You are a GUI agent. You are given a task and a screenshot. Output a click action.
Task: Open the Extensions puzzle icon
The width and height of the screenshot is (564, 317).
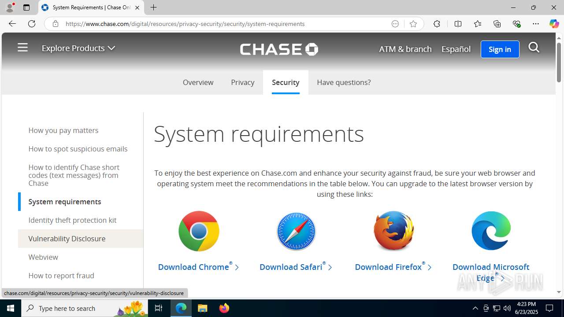pyautogui.click(x=437, y=24)
